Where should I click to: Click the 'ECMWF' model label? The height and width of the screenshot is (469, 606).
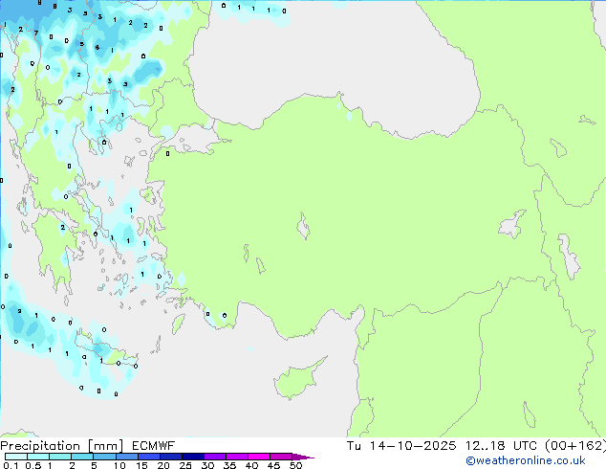pos(153,446)
